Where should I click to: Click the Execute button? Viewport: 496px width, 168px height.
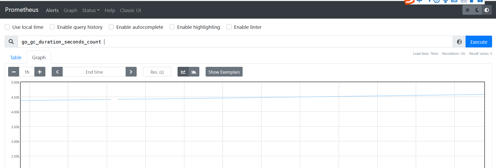coord(479,42)
